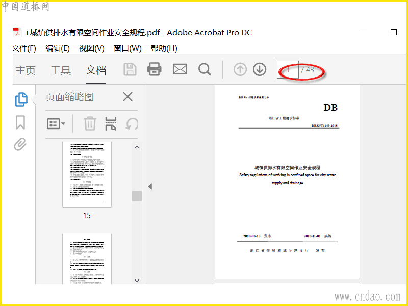Click document title 城镇供排水有限空间作业安全规程
This screenshot has width=408, height=306.
click(287, 168)
